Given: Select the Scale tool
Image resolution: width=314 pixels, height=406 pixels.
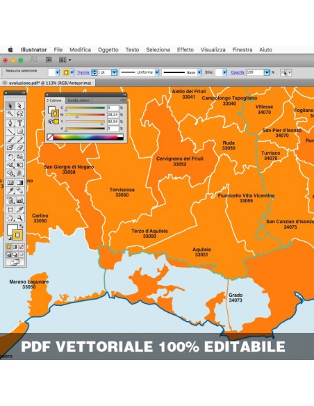Looking at the screenshot, I should pos(19,156).
